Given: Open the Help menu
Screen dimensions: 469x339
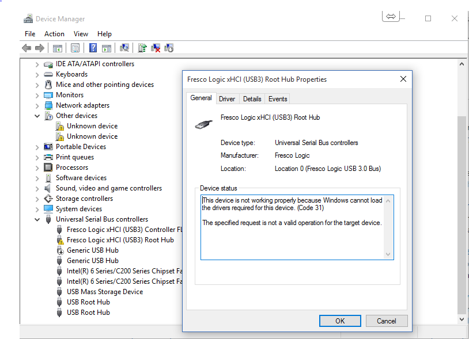Looking at the screenshot, I should click(x=104, y=34).
